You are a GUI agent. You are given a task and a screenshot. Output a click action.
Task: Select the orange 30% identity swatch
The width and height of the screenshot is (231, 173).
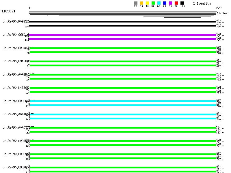[x=141, y=3]
